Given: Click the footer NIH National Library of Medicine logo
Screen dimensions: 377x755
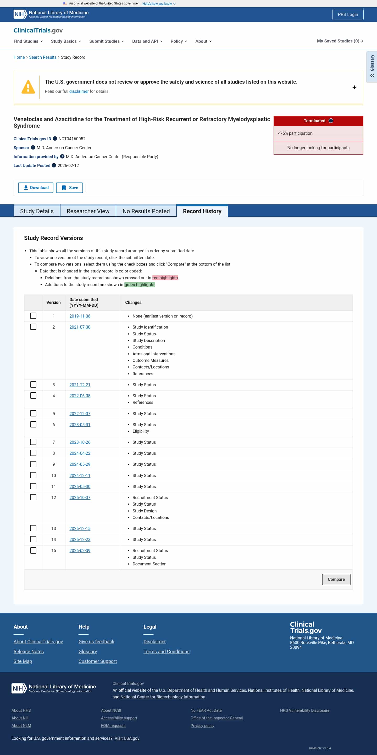Looking at the screenshot, I should 54,688.
